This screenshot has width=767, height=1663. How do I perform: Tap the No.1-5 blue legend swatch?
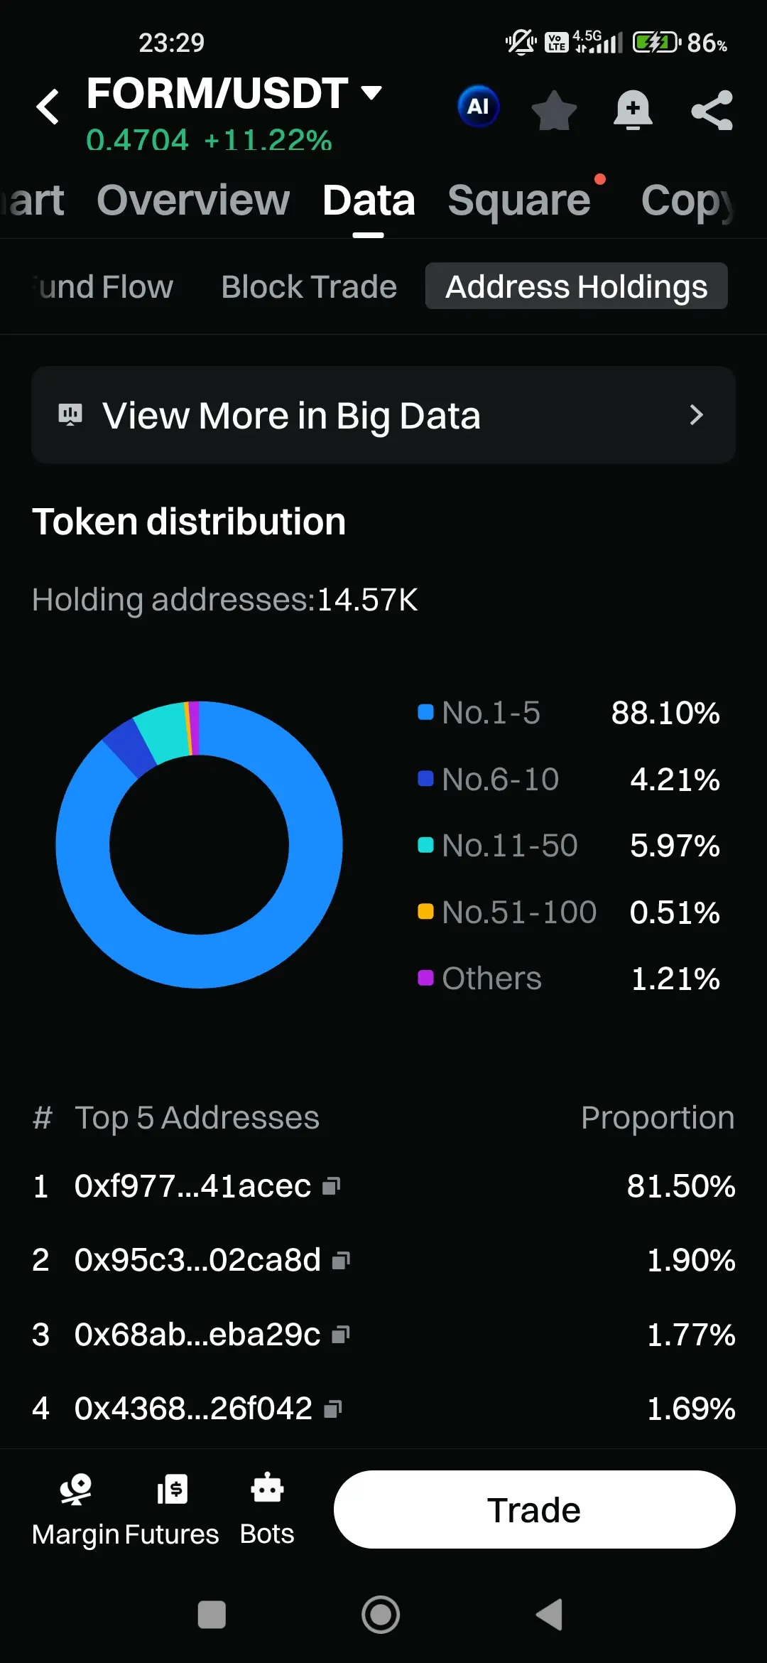pos(425,712)
